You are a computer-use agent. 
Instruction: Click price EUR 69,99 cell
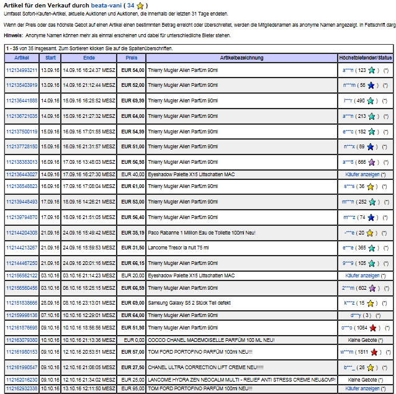pos(132,101)
